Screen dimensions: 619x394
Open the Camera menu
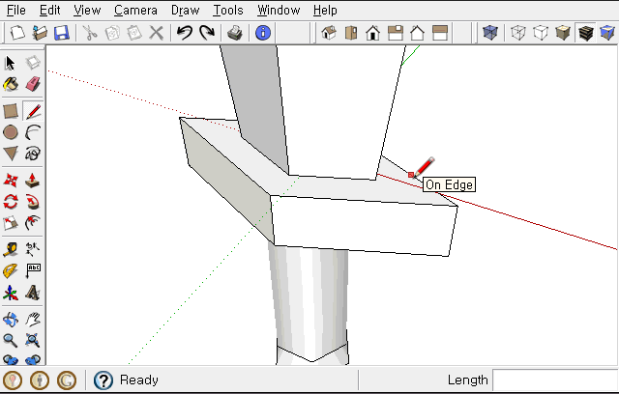pyautogui.click(x=135, y=10)
